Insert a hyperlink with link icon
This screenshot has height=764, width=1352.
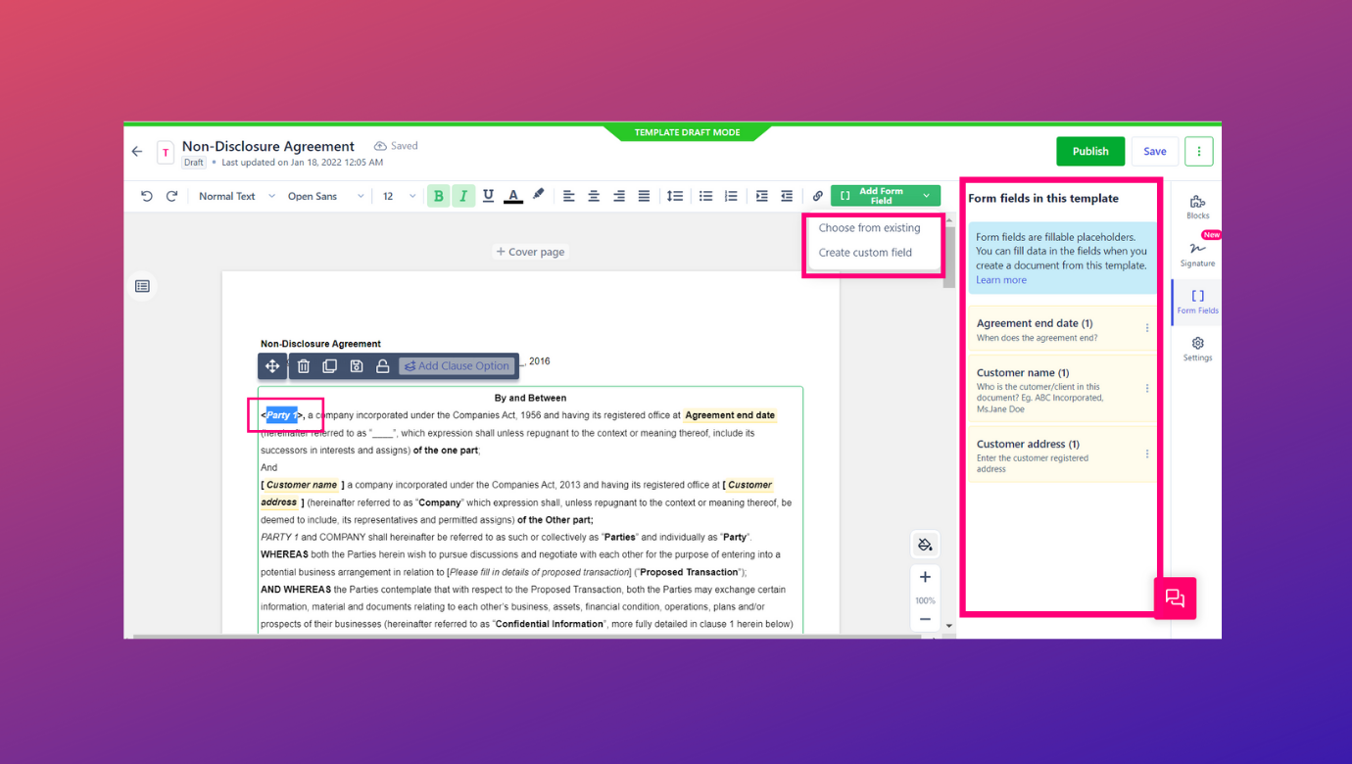point(817,196)
